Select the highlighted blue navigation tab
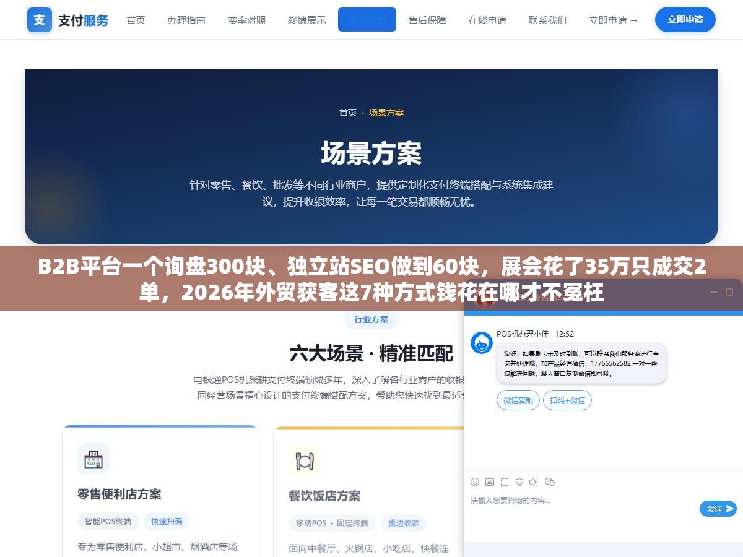Screen dimensions: 743x557 pos(367,20)
